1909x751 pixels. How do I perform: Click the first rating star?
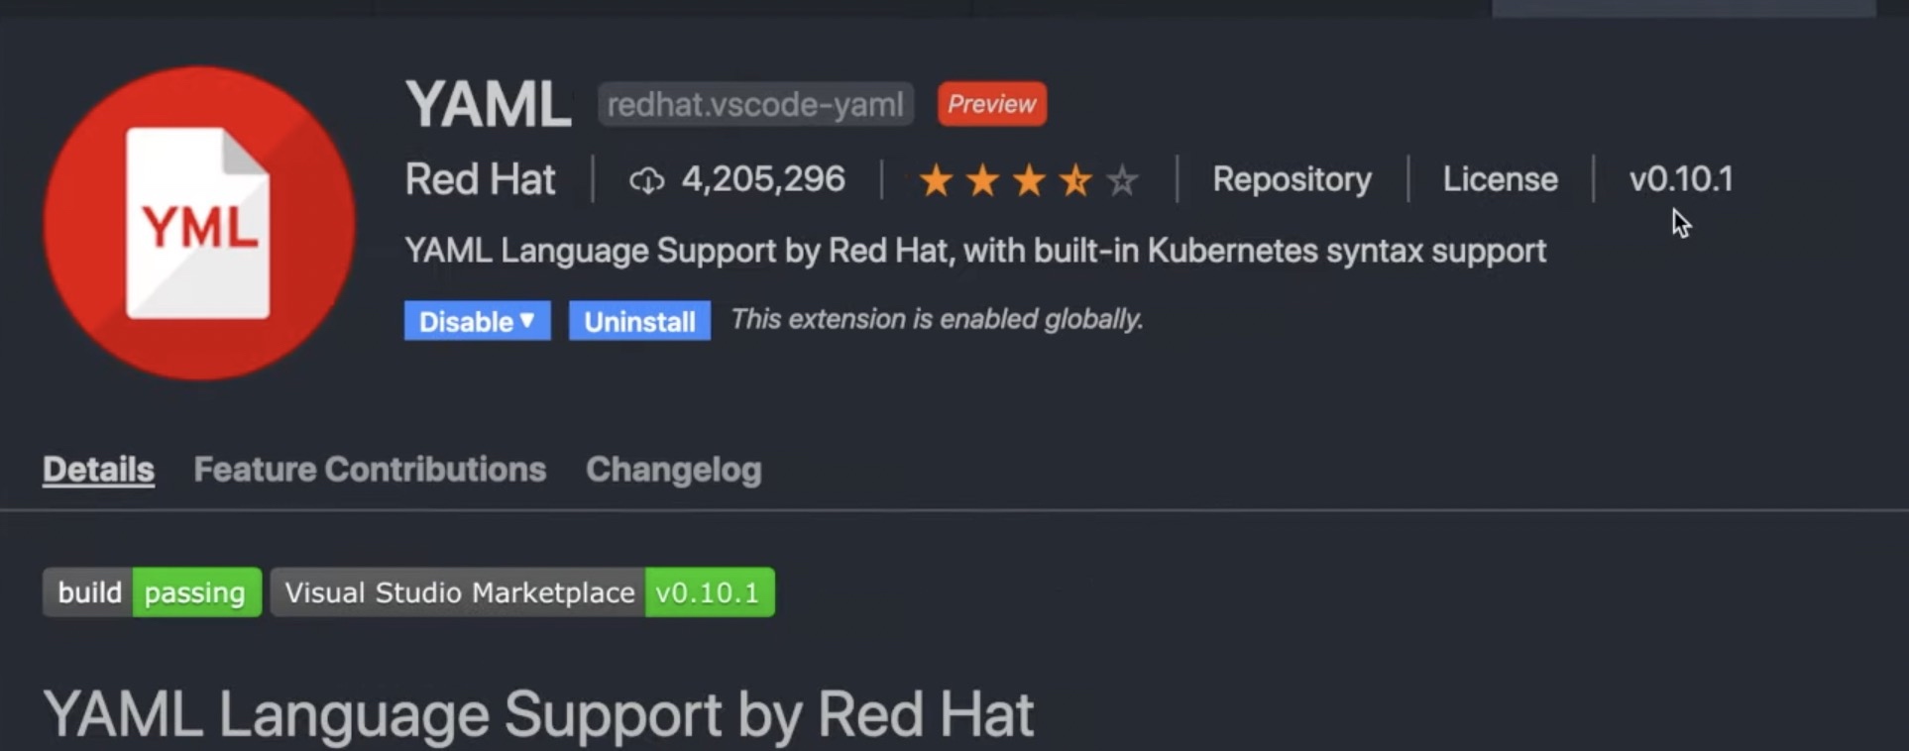tap(936, 180)
